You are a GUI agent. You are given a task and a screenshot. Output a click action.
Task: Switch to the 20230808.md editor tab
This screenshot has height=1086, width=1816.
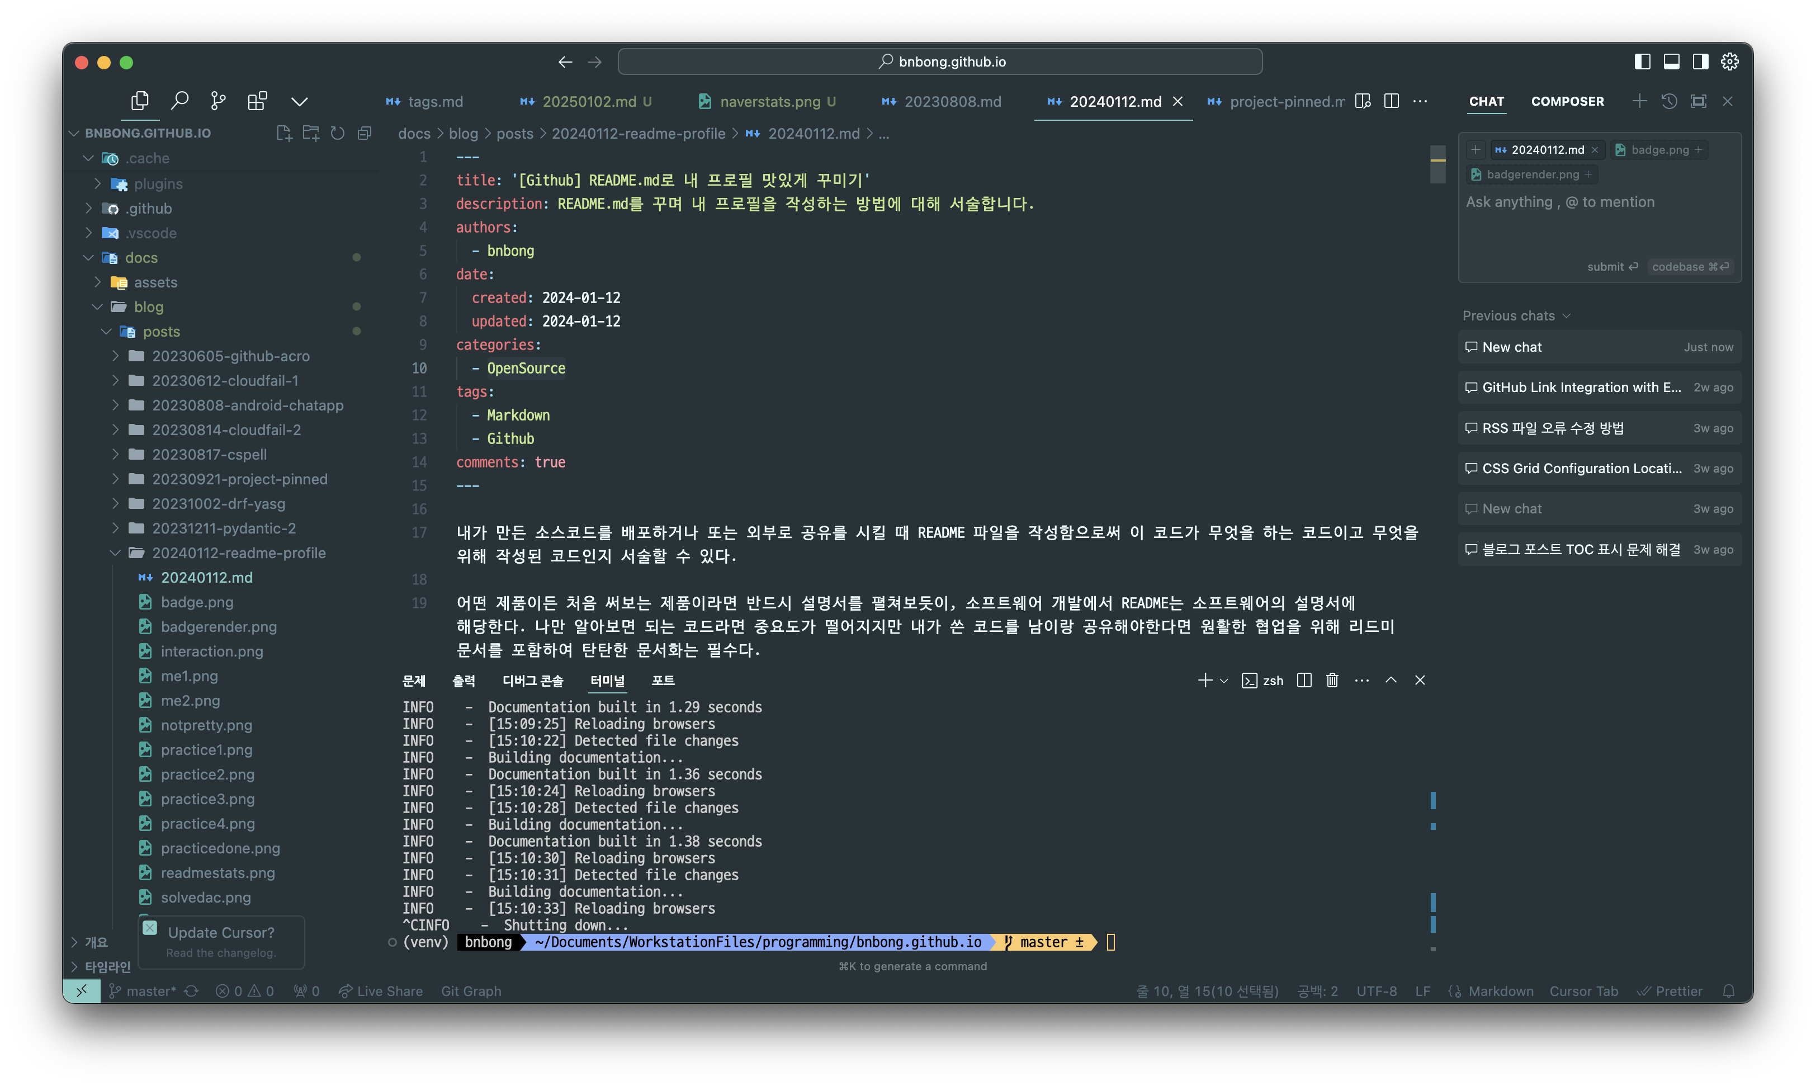pyautogui.click(x=942, y=102)
